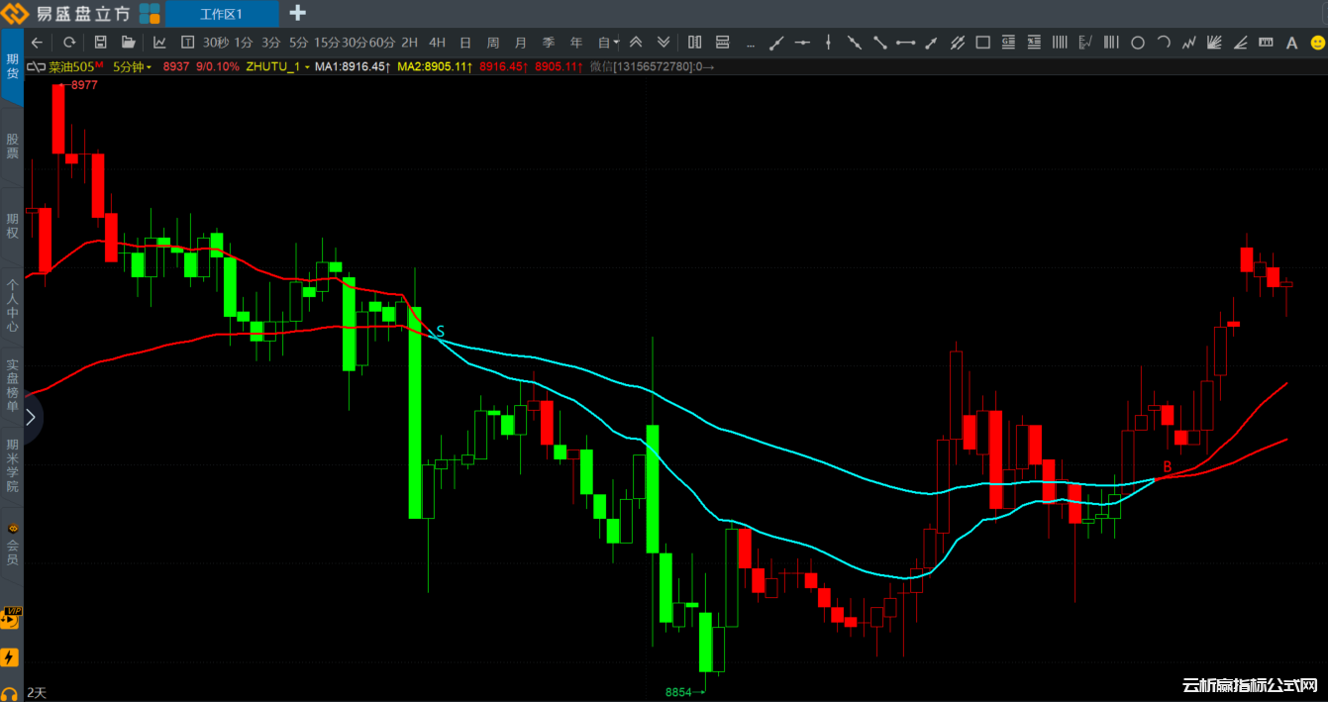Switch chart period to 周 (weekly)
This screenshot has width=1328, height=702.
[492, 43]
